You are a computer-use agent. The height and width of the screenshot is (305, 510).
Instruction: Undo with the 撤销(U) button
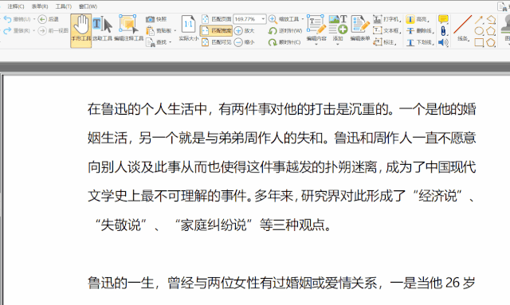18,19
